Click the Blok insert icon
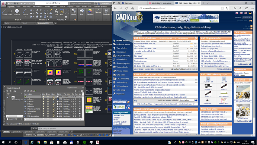The image size is (257, 145). [81, 12]
